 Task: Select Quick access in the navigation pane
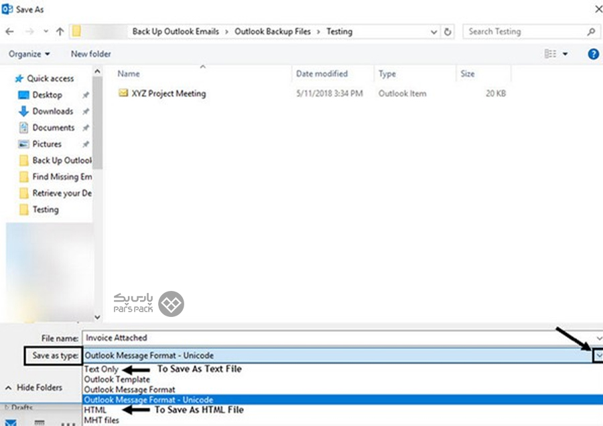44,79
